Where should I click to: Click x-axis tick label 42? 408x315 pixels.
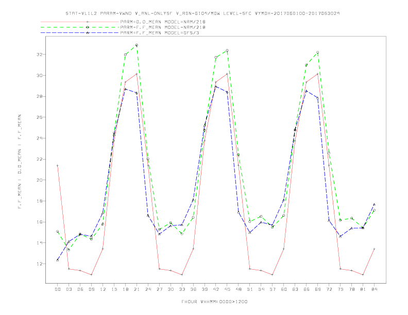pos(216,289)
